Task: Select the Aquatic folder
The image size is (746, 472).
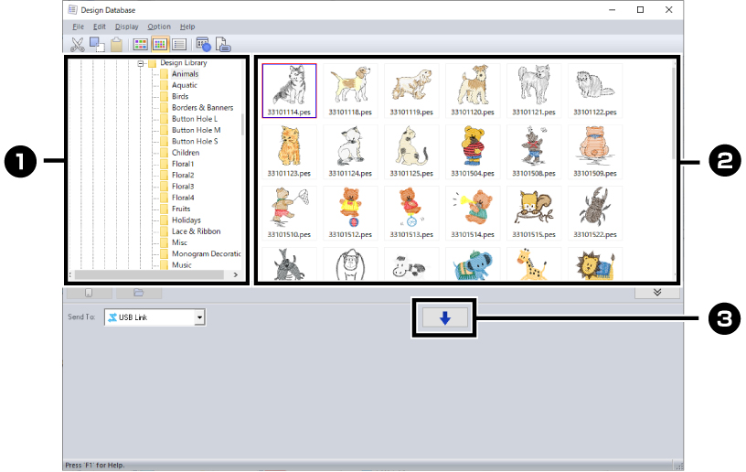Action: coord(184,85)
